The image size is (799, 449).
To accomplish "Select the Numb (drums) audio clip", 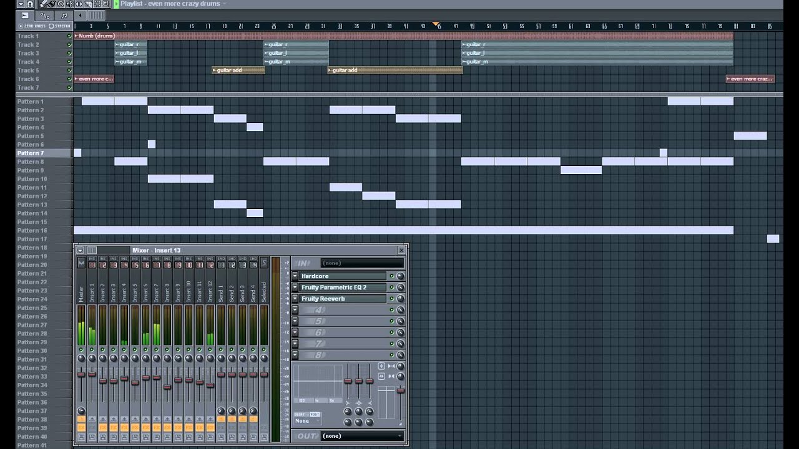I will (403, 36).
